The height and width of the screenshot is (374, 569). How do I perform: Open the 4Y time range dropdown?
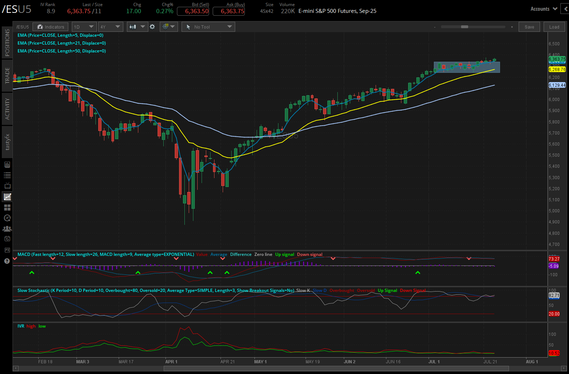click(x=110, y=27)
